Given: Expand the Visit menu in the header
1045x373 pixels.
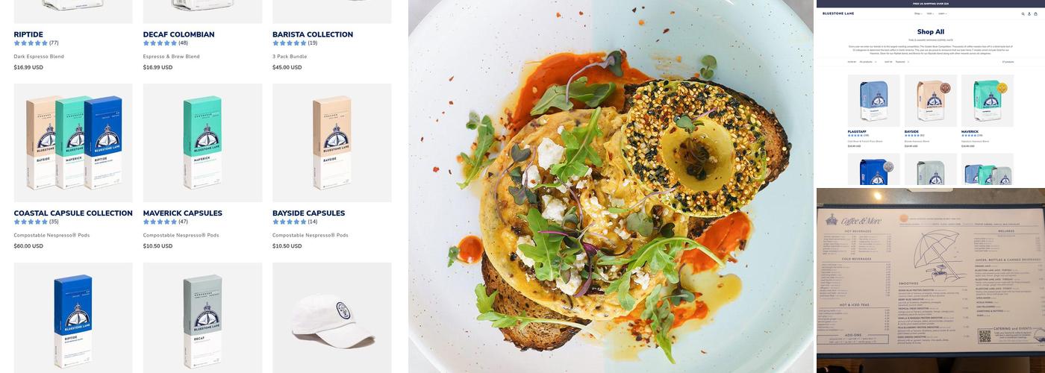Looking at the screenshot, I should tap(930, 13).
